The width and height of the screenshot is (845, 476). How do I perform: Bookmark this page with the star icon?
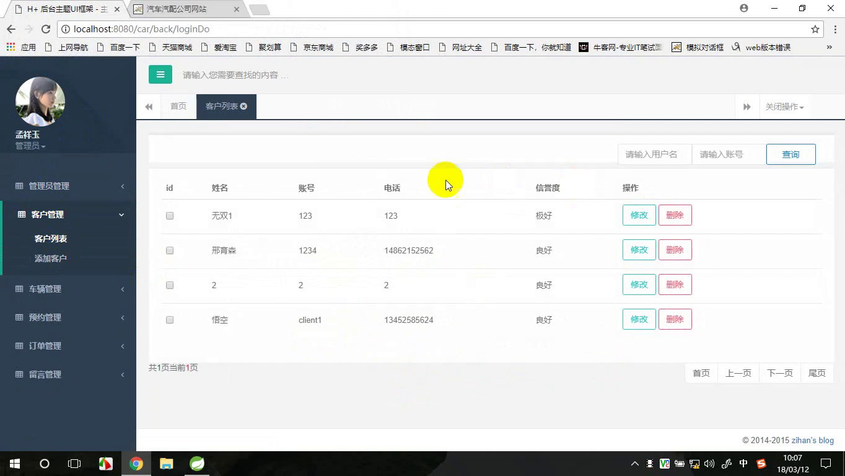(x=815, y=29)
